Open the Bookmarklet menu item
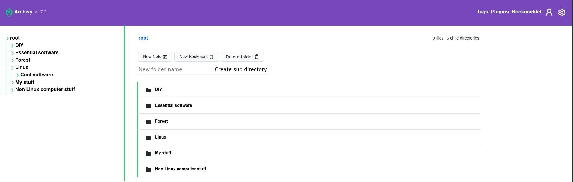The height and width of the screenshot is (182, 573). 526,12
